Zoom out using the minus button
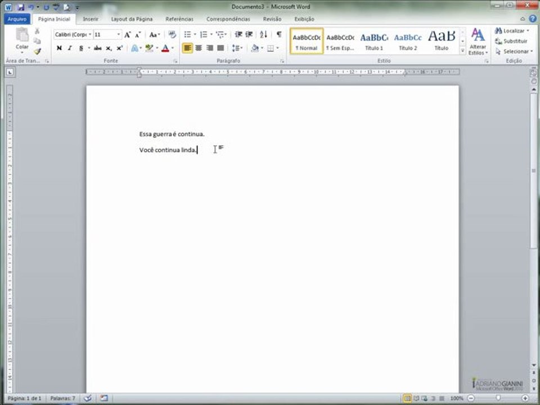 pyautogui.click(x=471, y=398)
